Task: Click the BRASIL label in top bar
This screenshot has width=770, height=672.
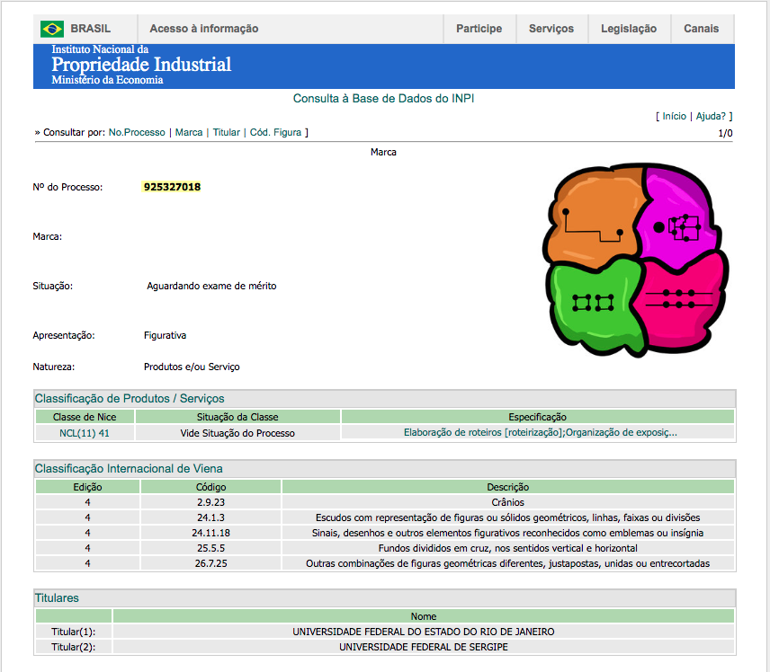Action: (x=90, y=29)
